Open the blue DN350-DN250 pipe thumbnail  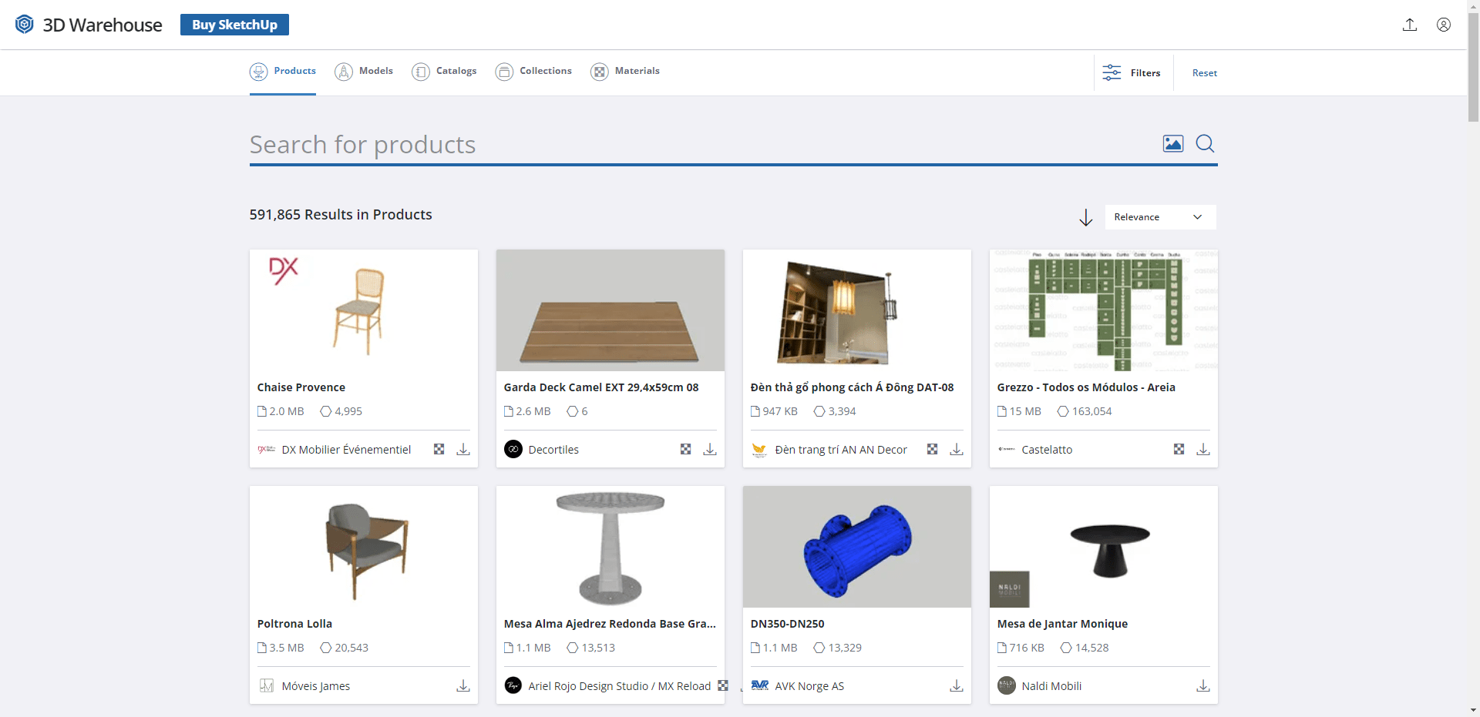coord(857,547)
